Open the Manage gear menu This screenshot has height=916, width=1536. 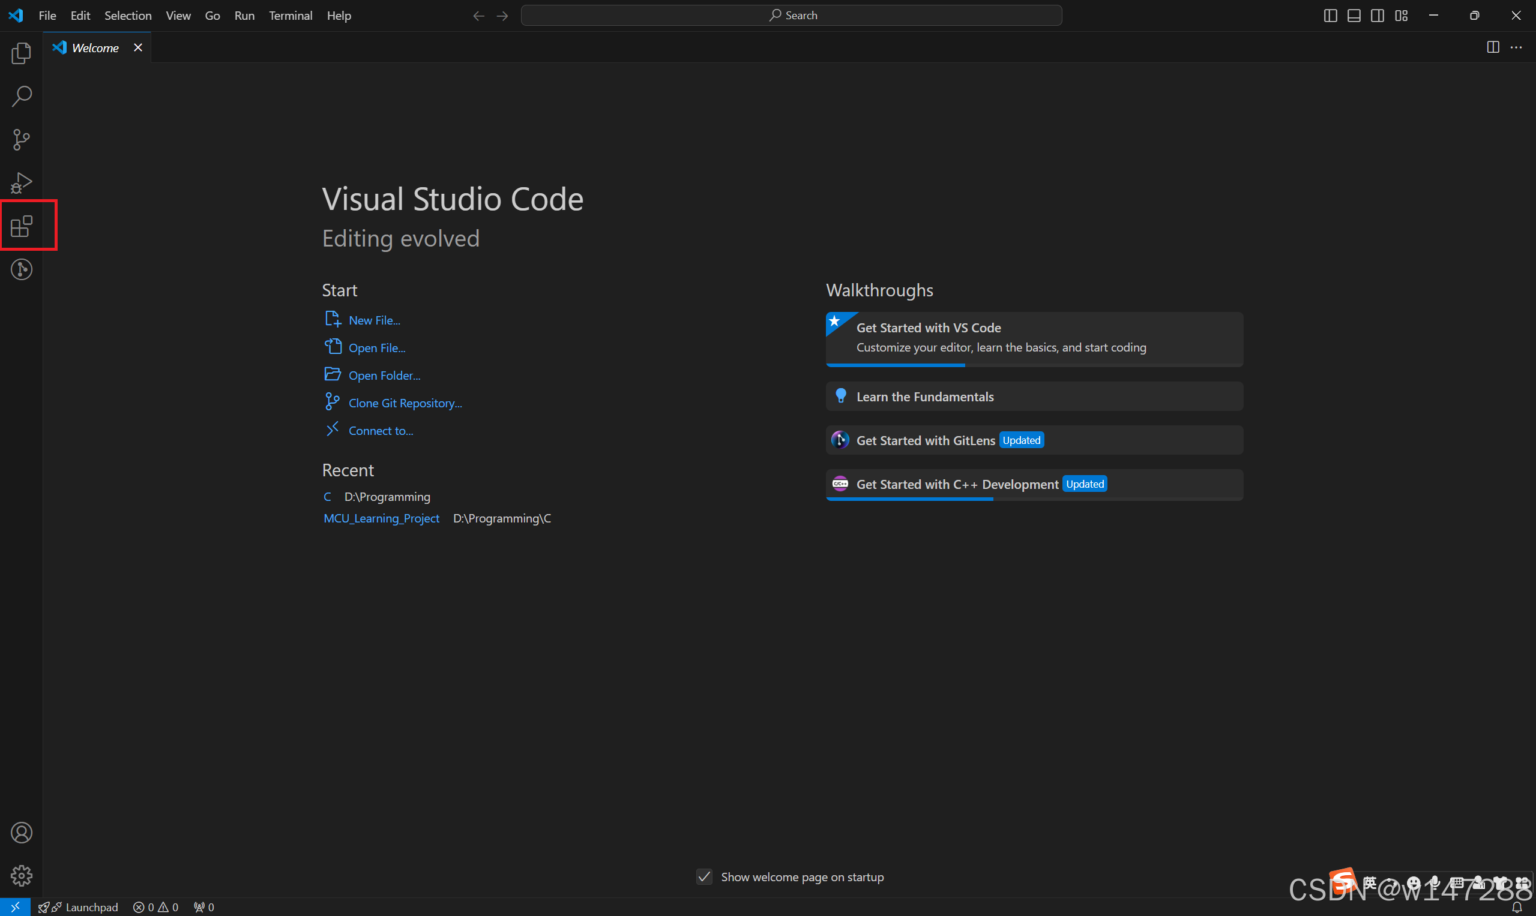22,875
